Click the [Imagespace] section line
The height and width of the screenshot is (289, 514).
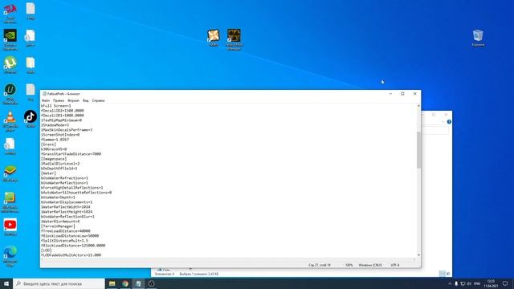tap(54, 159)
